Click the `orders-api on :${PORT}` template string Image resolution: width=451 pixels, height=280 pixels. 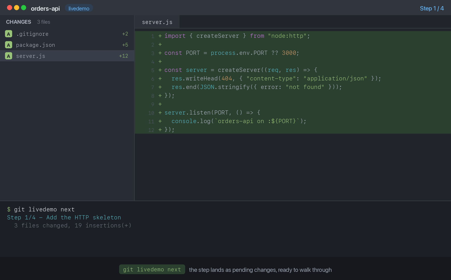tap(257, 121)
